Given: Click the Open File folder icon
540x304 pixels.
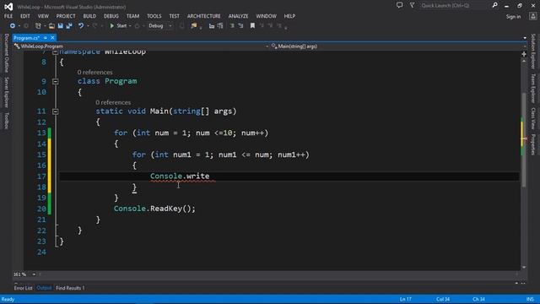Looking at the screenshot, I should click(51, 26).
